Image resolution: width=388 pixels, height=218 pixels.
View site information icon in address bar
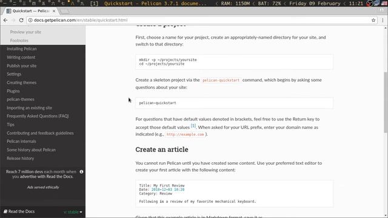click(30, 20)
